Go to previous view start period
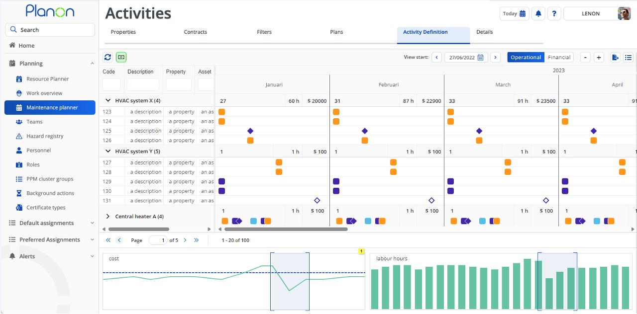The width and height of the screenshot is (637, 314). pos(436,58)
